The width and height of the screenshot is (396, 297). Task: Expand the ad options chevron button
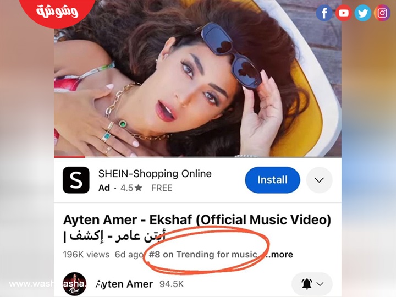319,180
